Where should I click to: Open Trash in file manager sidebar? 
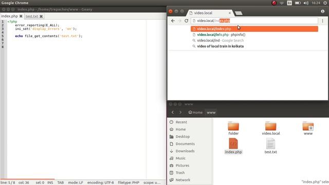(180, 173)
